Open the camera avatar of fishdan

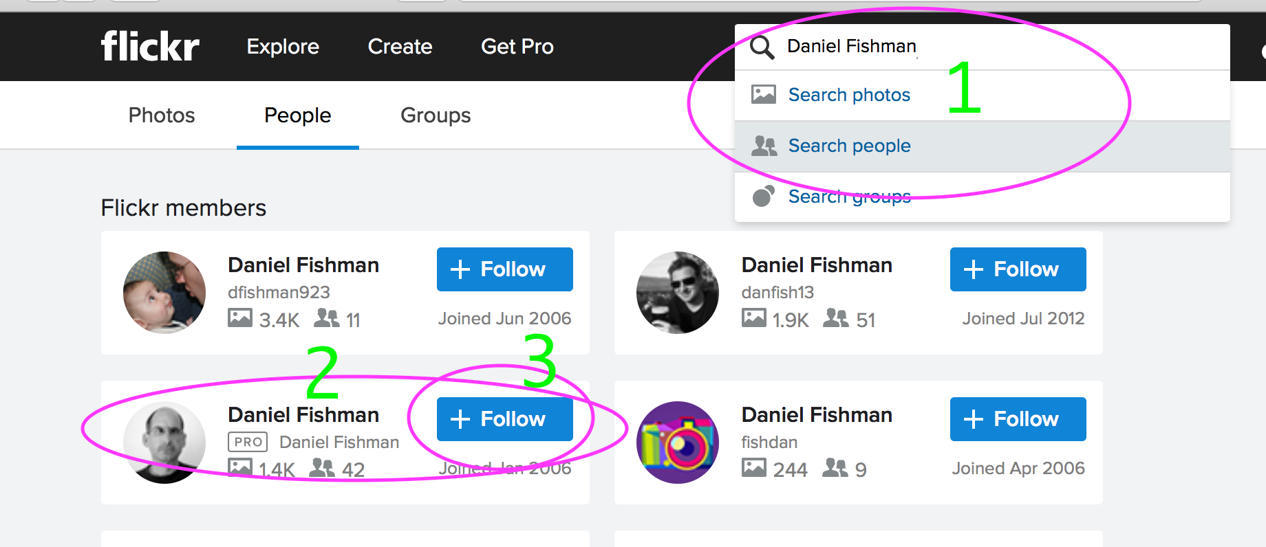678,443
